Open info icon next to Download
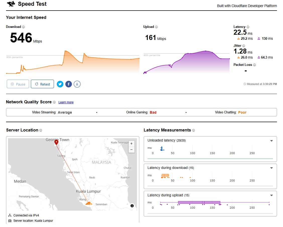The image size is (283, 227). 24,27
